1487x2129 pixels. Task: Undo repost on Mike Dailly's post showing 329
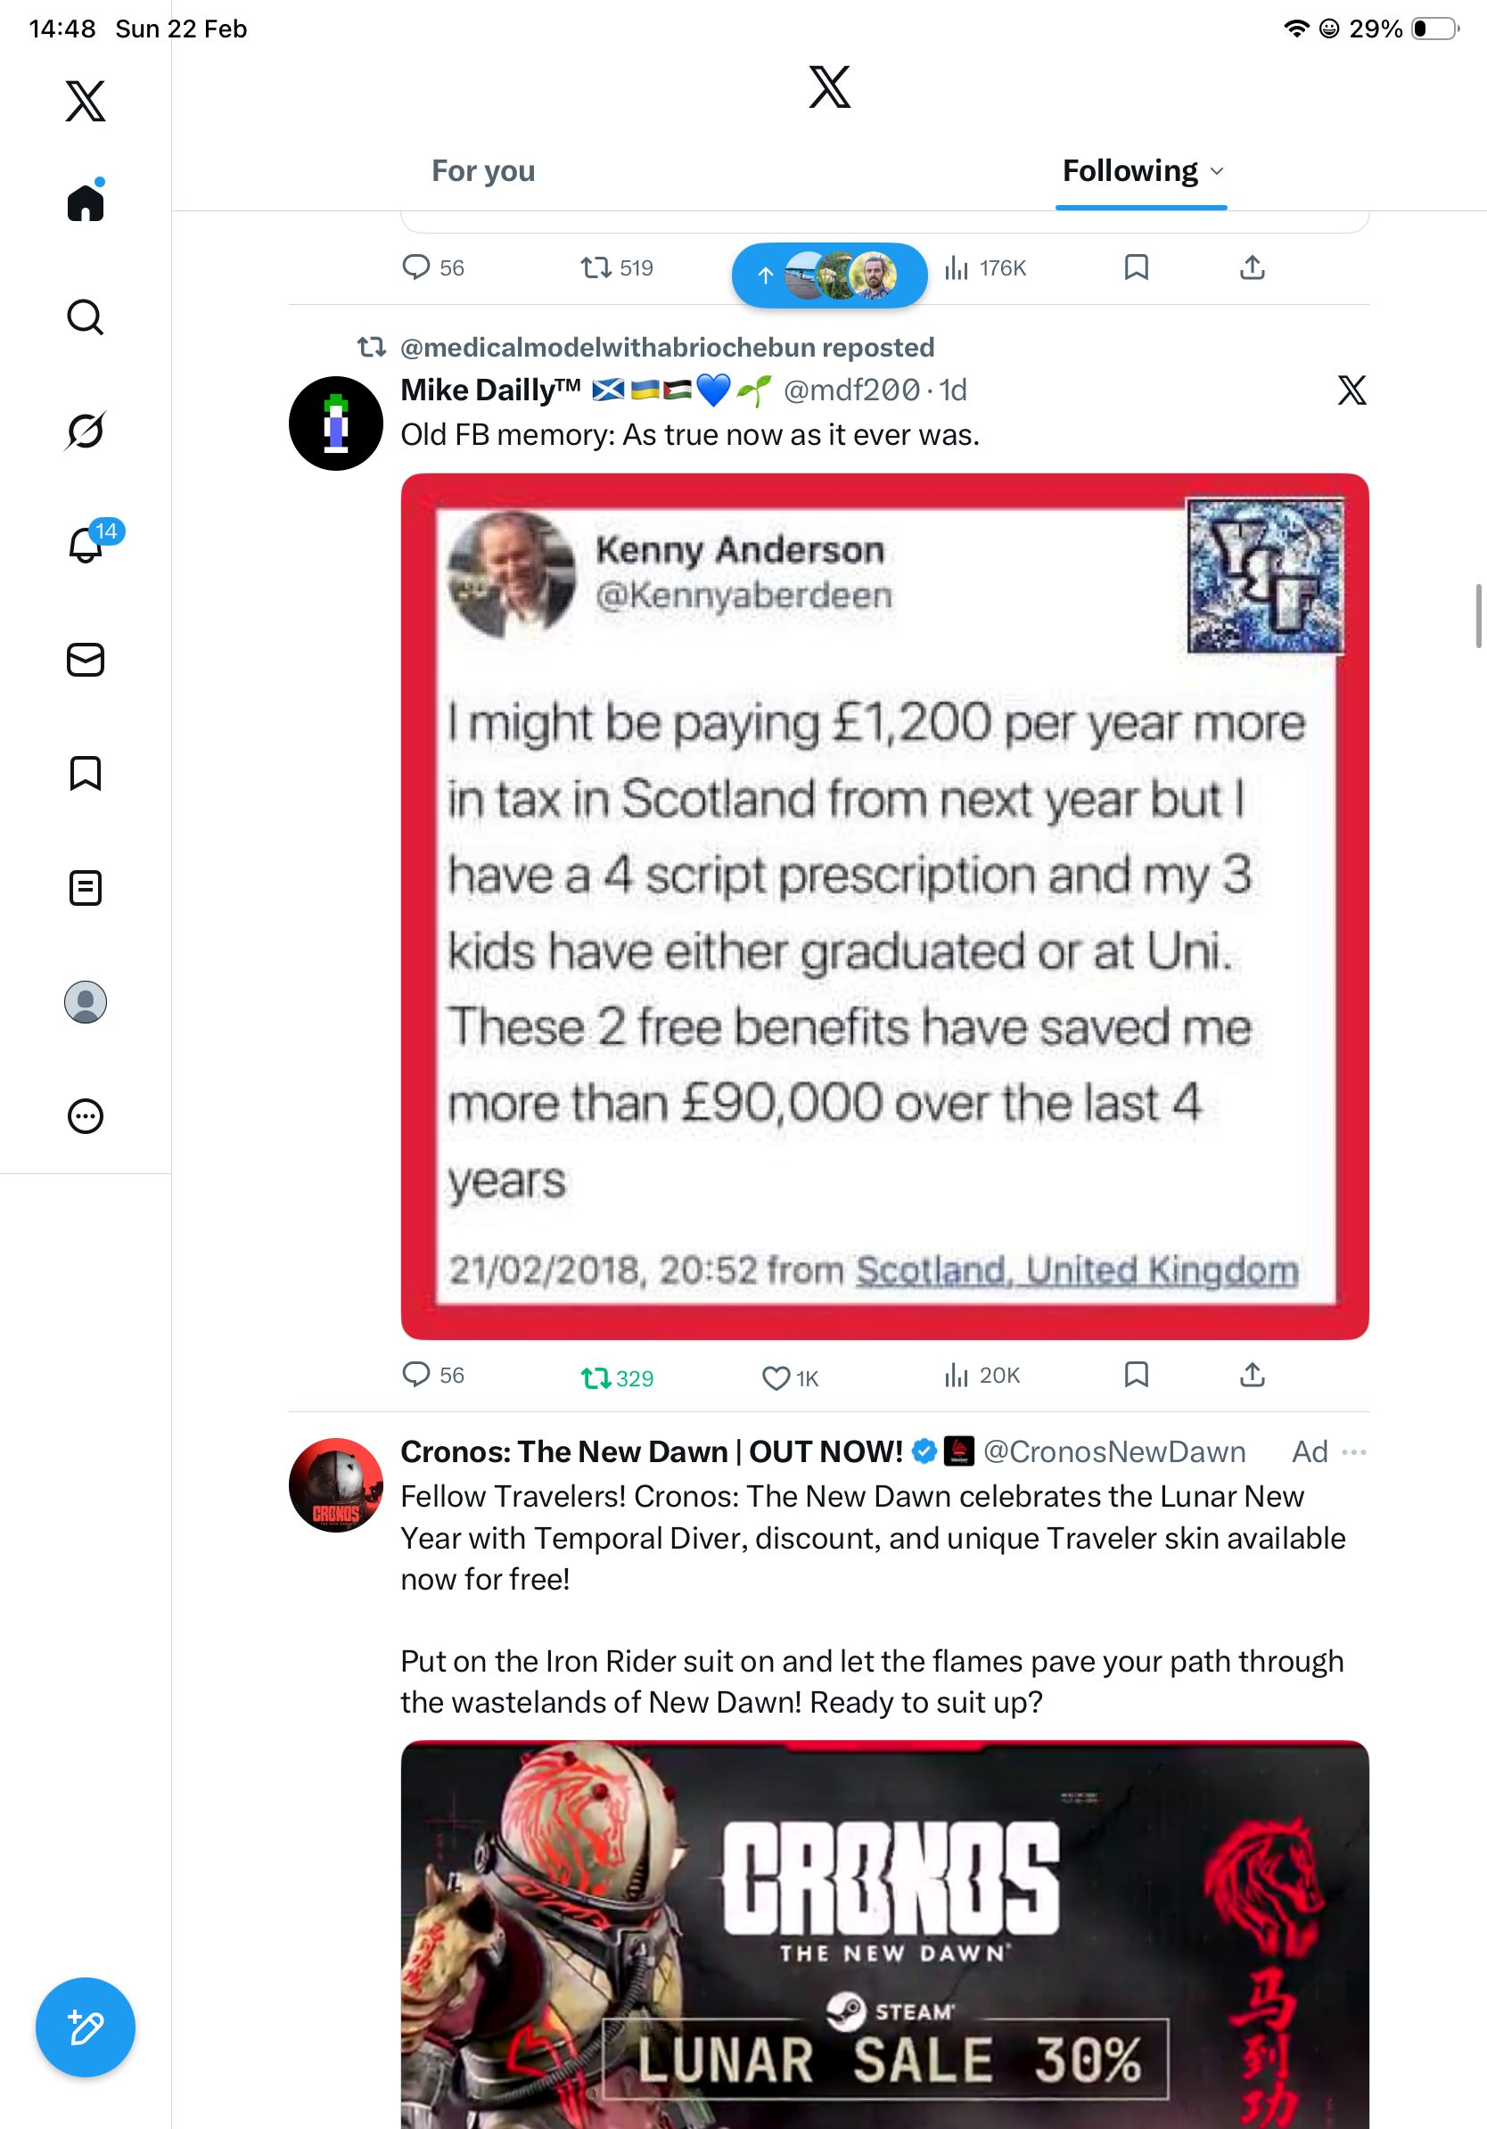tap(617, 1378)
